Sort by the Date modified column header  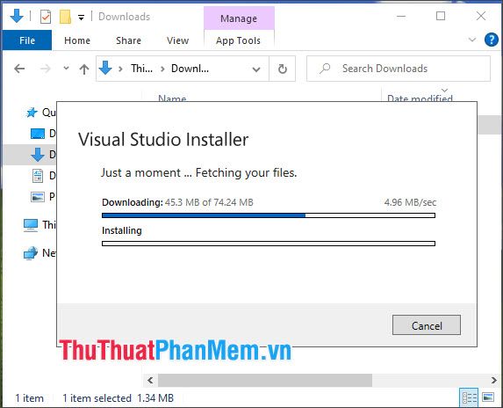coord(420,98)
